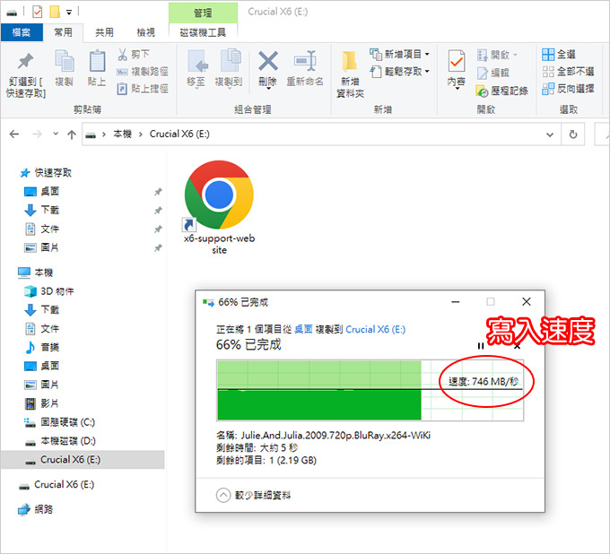Click the up-one-level arrow
This screenshot has width=610, height=554.
(72, 134)
